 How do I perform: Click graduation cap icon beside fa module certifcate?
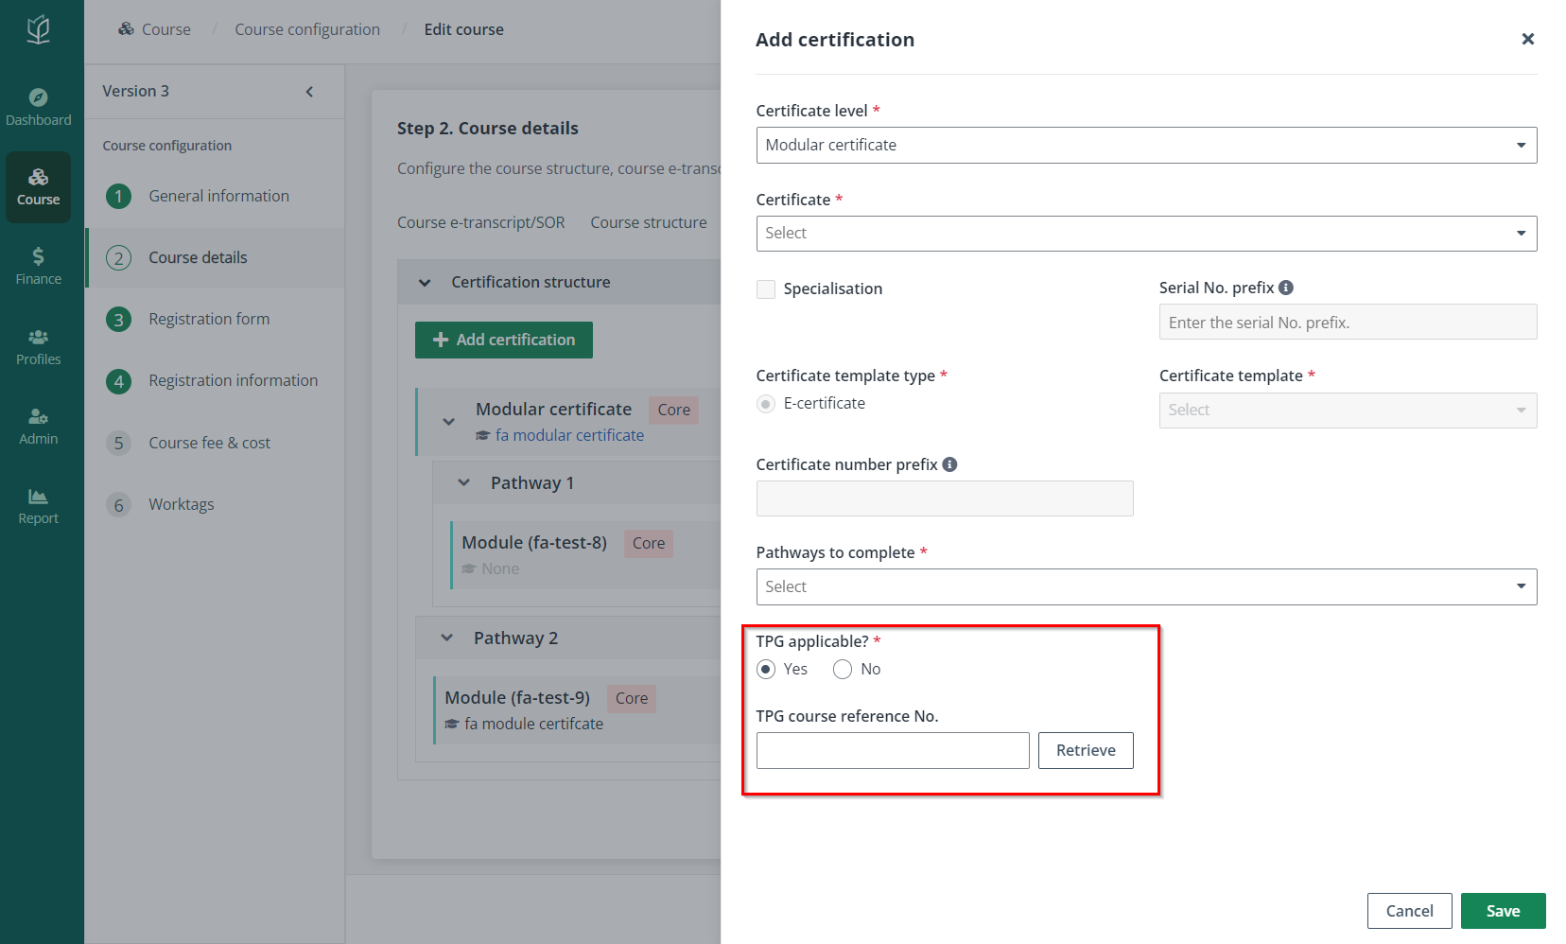coord(452,724)
